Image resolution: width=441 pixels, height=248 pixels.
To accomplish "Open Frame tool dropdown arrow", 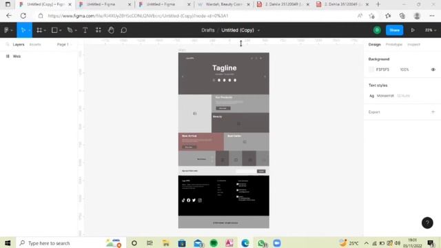I will coord(45,30).
